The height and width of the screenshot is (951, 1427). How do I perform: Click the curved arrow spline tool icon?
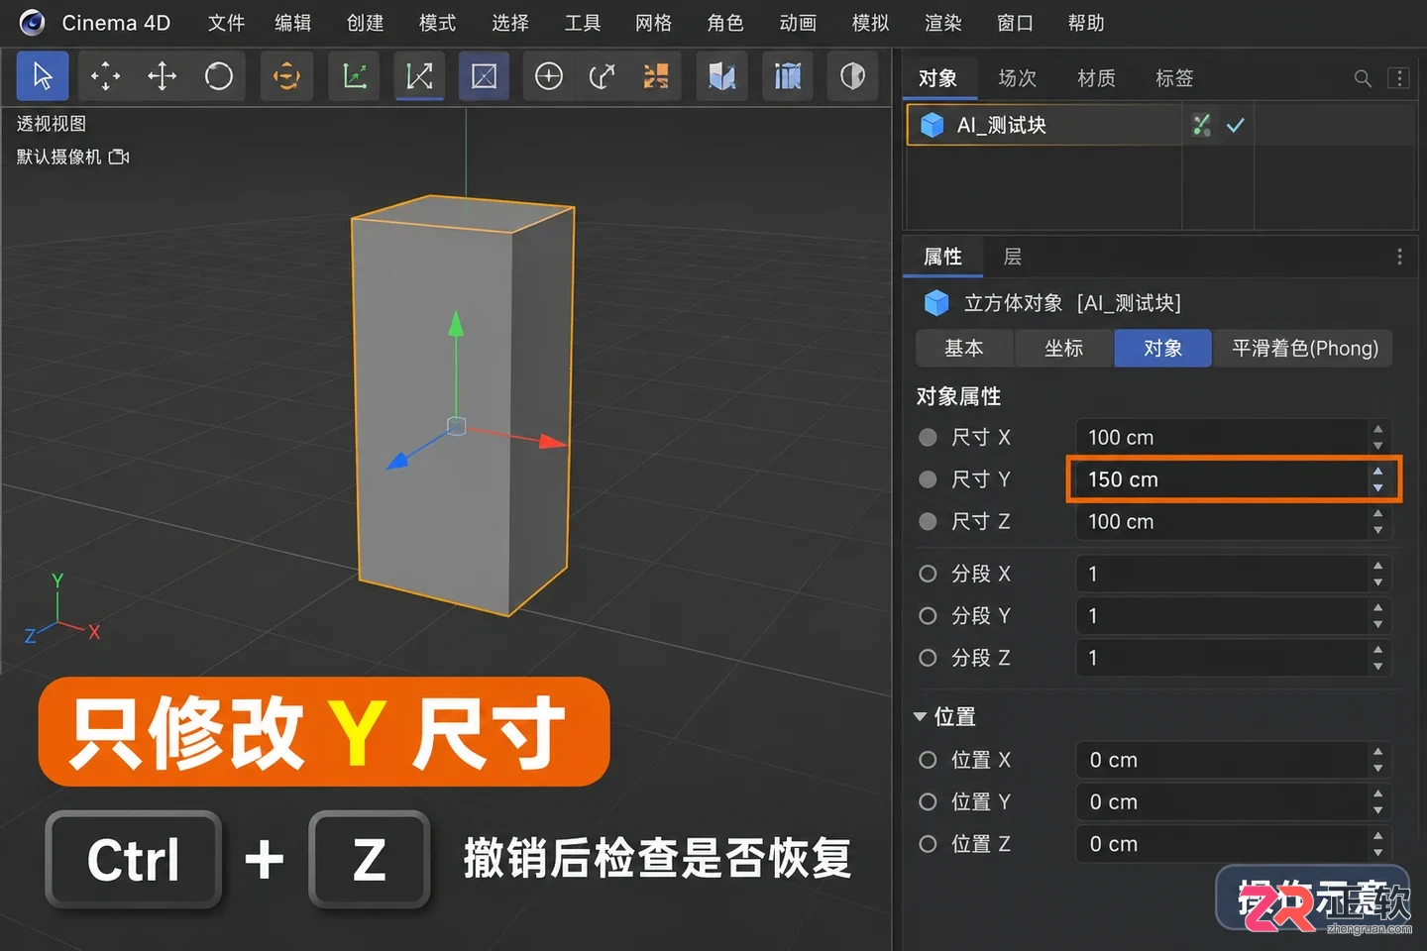[602, 76]
